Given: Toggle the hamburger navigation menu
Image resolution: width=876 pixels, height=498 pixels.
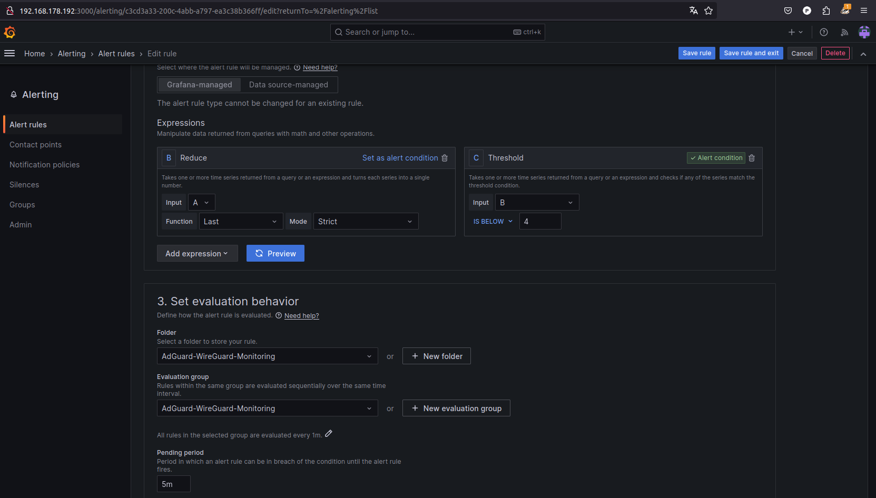Looking at the screenshot, I should pos(9,53).
